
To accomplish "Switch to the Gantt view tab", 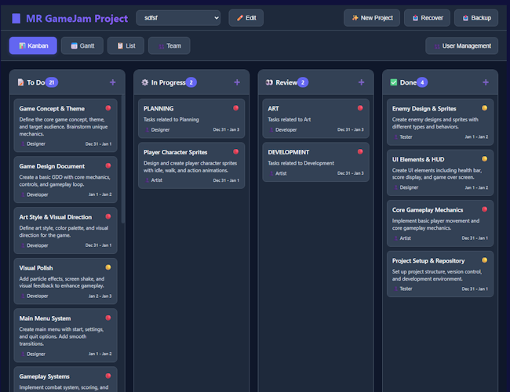I will (82, 45).
